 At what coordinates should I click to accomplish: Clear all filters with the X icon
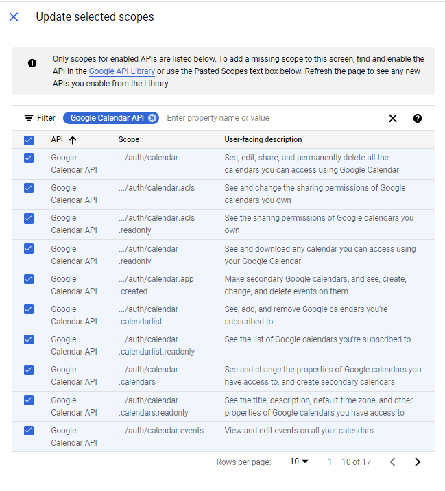[393, 118]
